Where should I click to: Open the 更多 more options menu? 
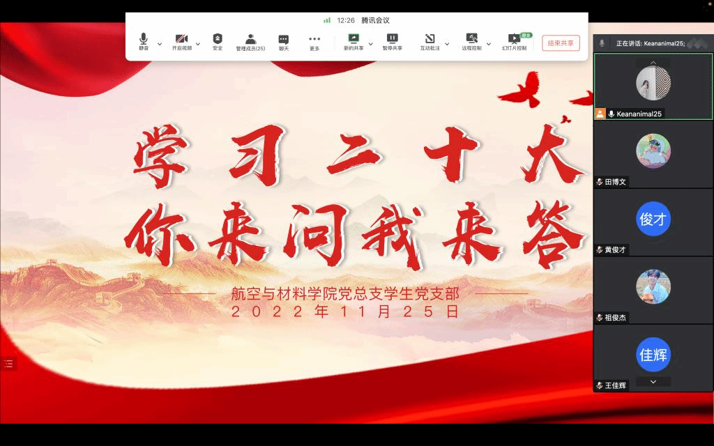[314, 42]
